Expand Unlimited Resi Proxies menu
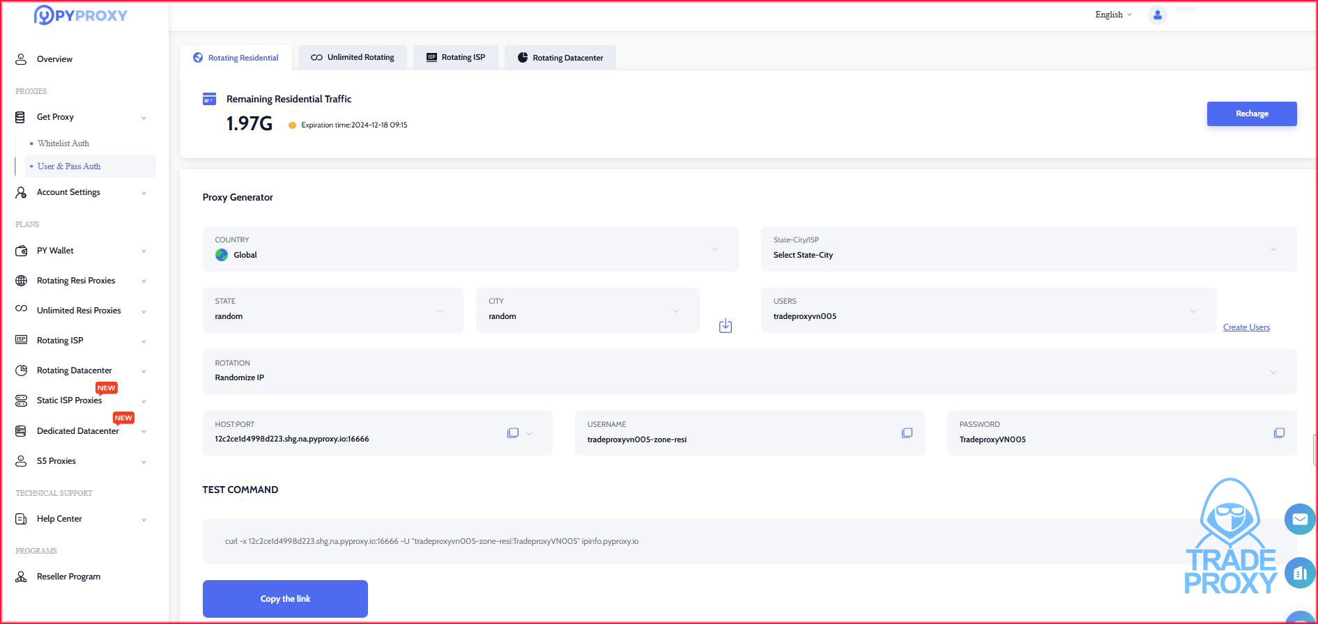Screen dimensions: 1318x624 144,311
